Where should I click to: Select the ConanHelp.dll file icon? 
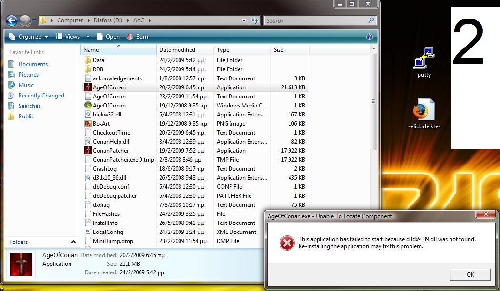pos(88,141)
